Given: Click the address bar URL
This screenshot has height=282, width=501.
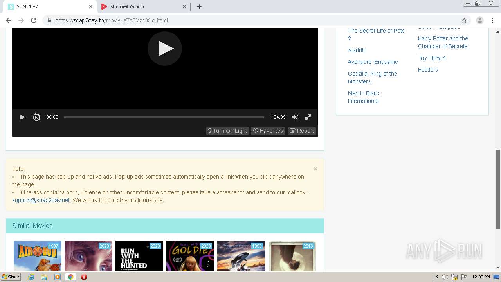Looking at the screenshot, I should click(112, 20).
